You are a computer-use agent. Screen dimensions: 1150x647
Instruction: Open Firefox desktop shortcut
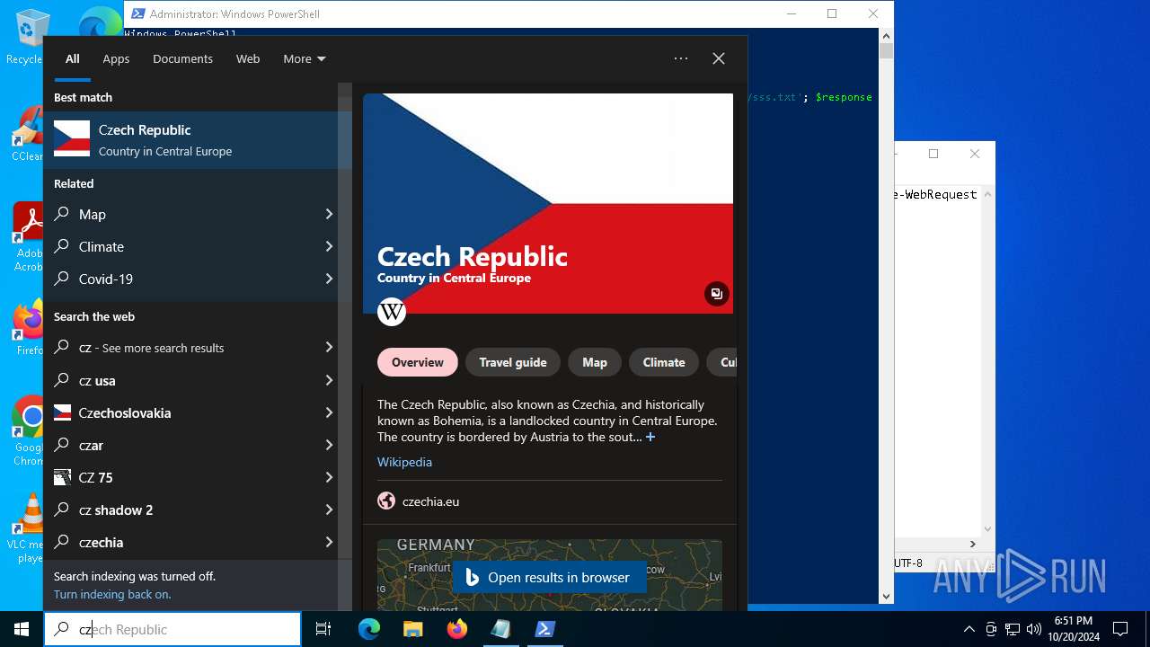click(x=27, y=327)
